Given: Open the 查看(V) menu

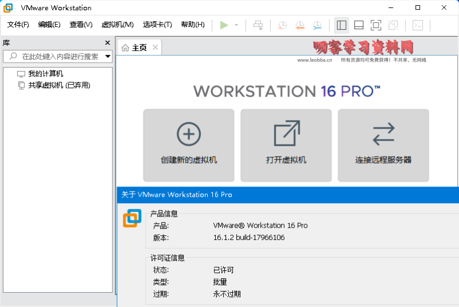Looking at the screenshot, I should pos(81,25).
